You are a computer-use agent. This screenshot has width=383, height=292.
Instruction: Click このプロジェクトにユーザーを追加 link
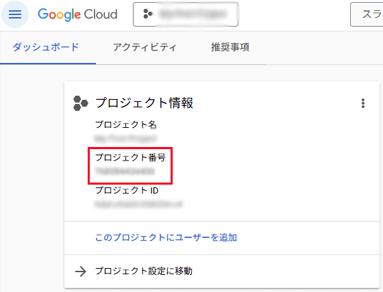[166, 237]
